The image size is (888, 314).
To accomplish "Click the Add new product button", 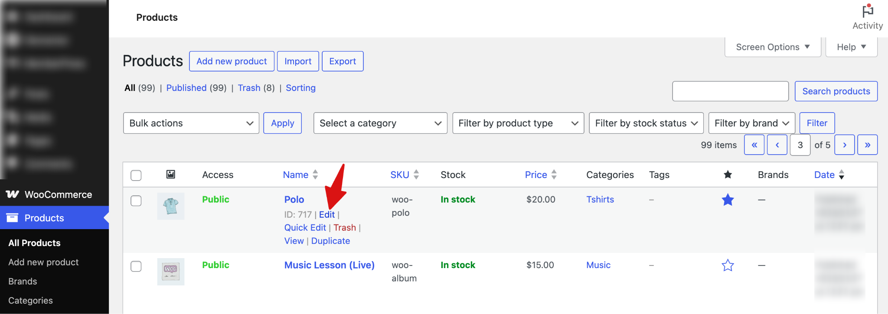I will [x=232, y=61].
